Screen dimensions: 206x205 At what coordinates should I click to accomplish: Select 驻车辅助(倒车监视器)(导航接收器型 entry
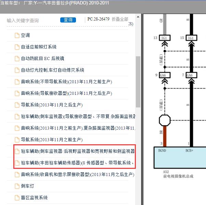78,116
